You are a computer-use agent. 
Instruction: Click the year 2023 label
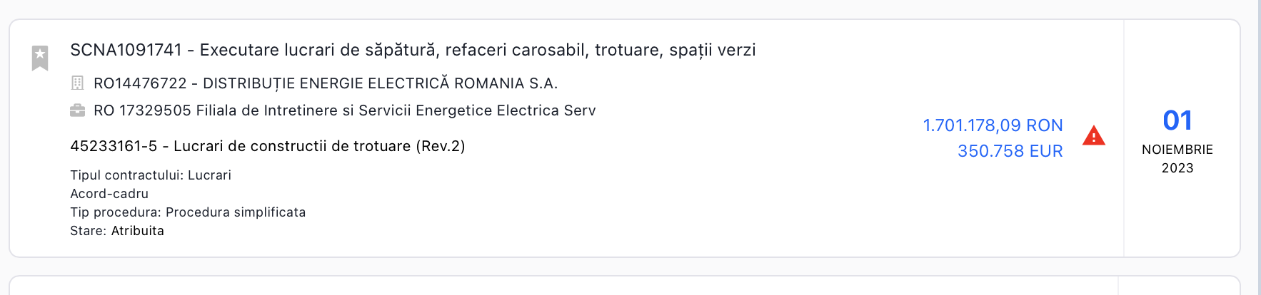[1177, 168]
